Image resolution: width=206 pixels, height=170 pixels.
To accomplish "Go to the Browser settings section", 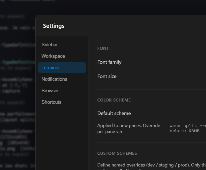I will point(62,90).
